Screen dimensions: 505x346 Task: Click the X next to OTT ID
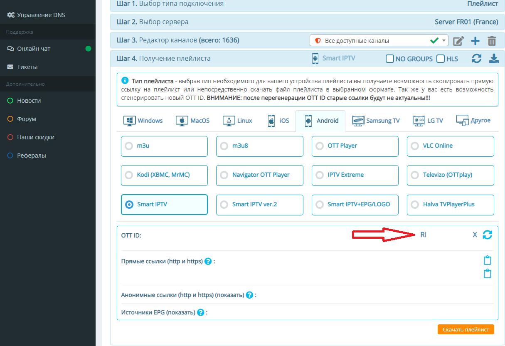(x=475, y=235)
